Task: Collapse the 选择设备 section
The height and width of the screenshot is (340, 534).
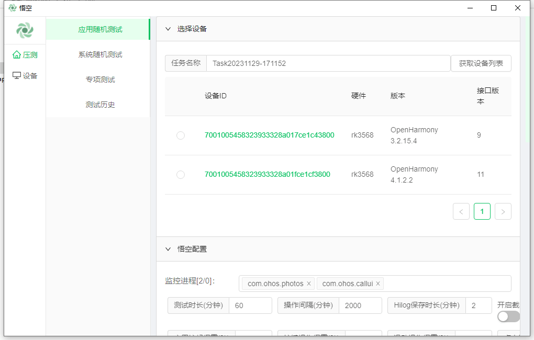Action: 168,29
